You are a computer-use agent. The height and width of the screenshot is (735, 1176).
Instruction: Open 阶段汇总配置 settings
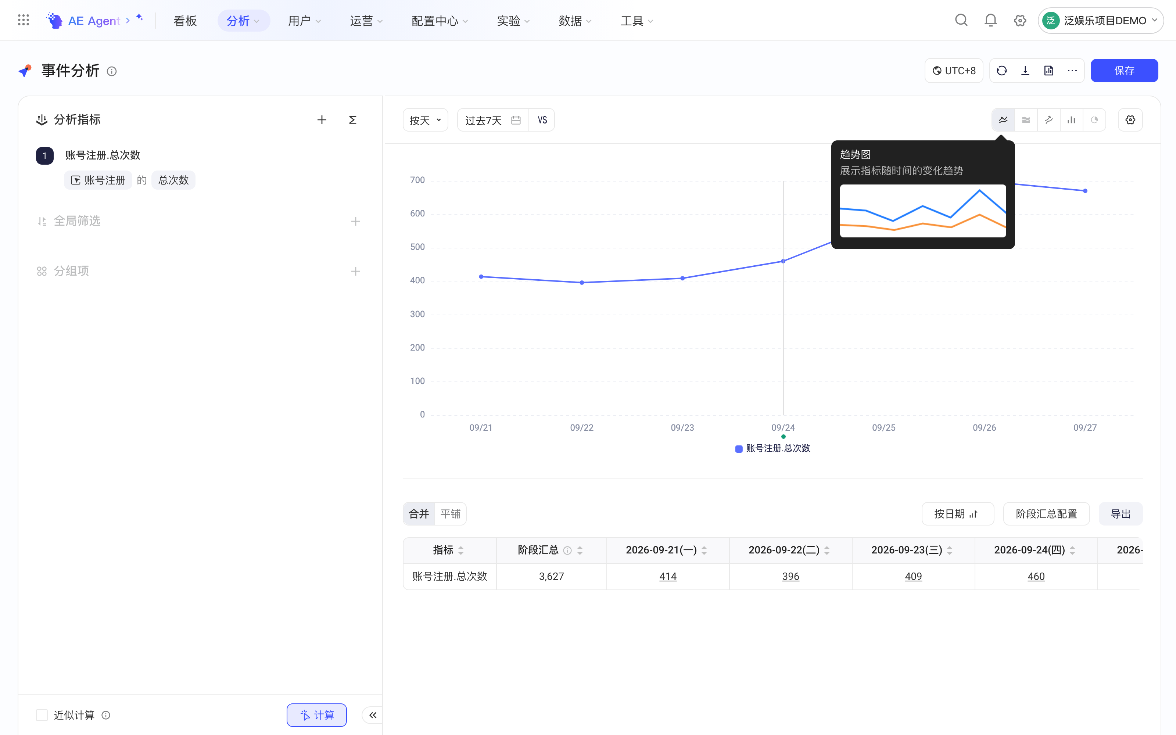tap(1046, 514)
